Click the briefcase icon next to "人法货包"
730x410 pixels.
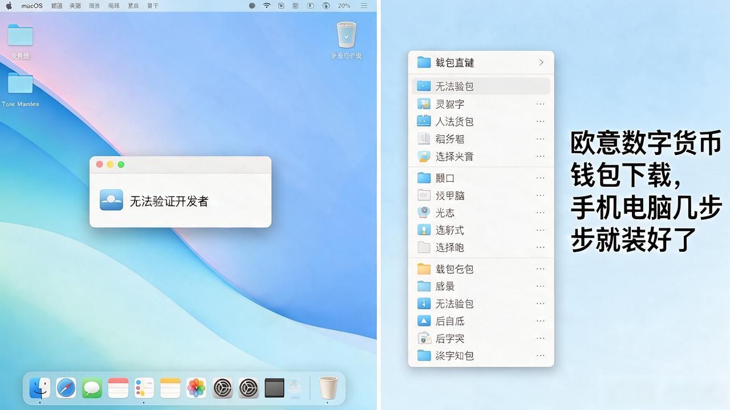(424, 121)
